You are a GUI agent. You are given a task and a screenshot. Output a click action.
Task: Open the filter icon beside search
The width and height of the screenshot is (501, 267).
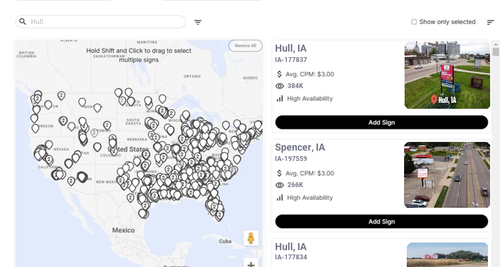pos(198,22)
